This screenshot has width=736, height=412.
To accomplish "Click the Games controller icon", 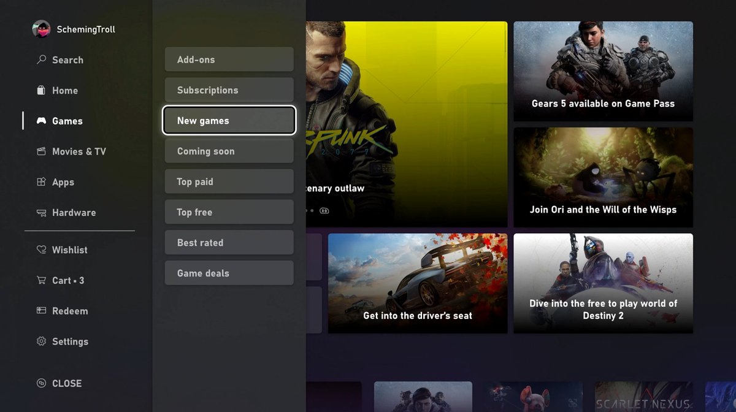I will [42, 121].
